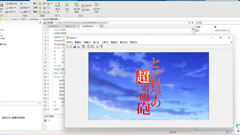Screen dimensions: 240x135
Task: Open the Compare (比较) dropdown arrow
Action: pos(15,8)
